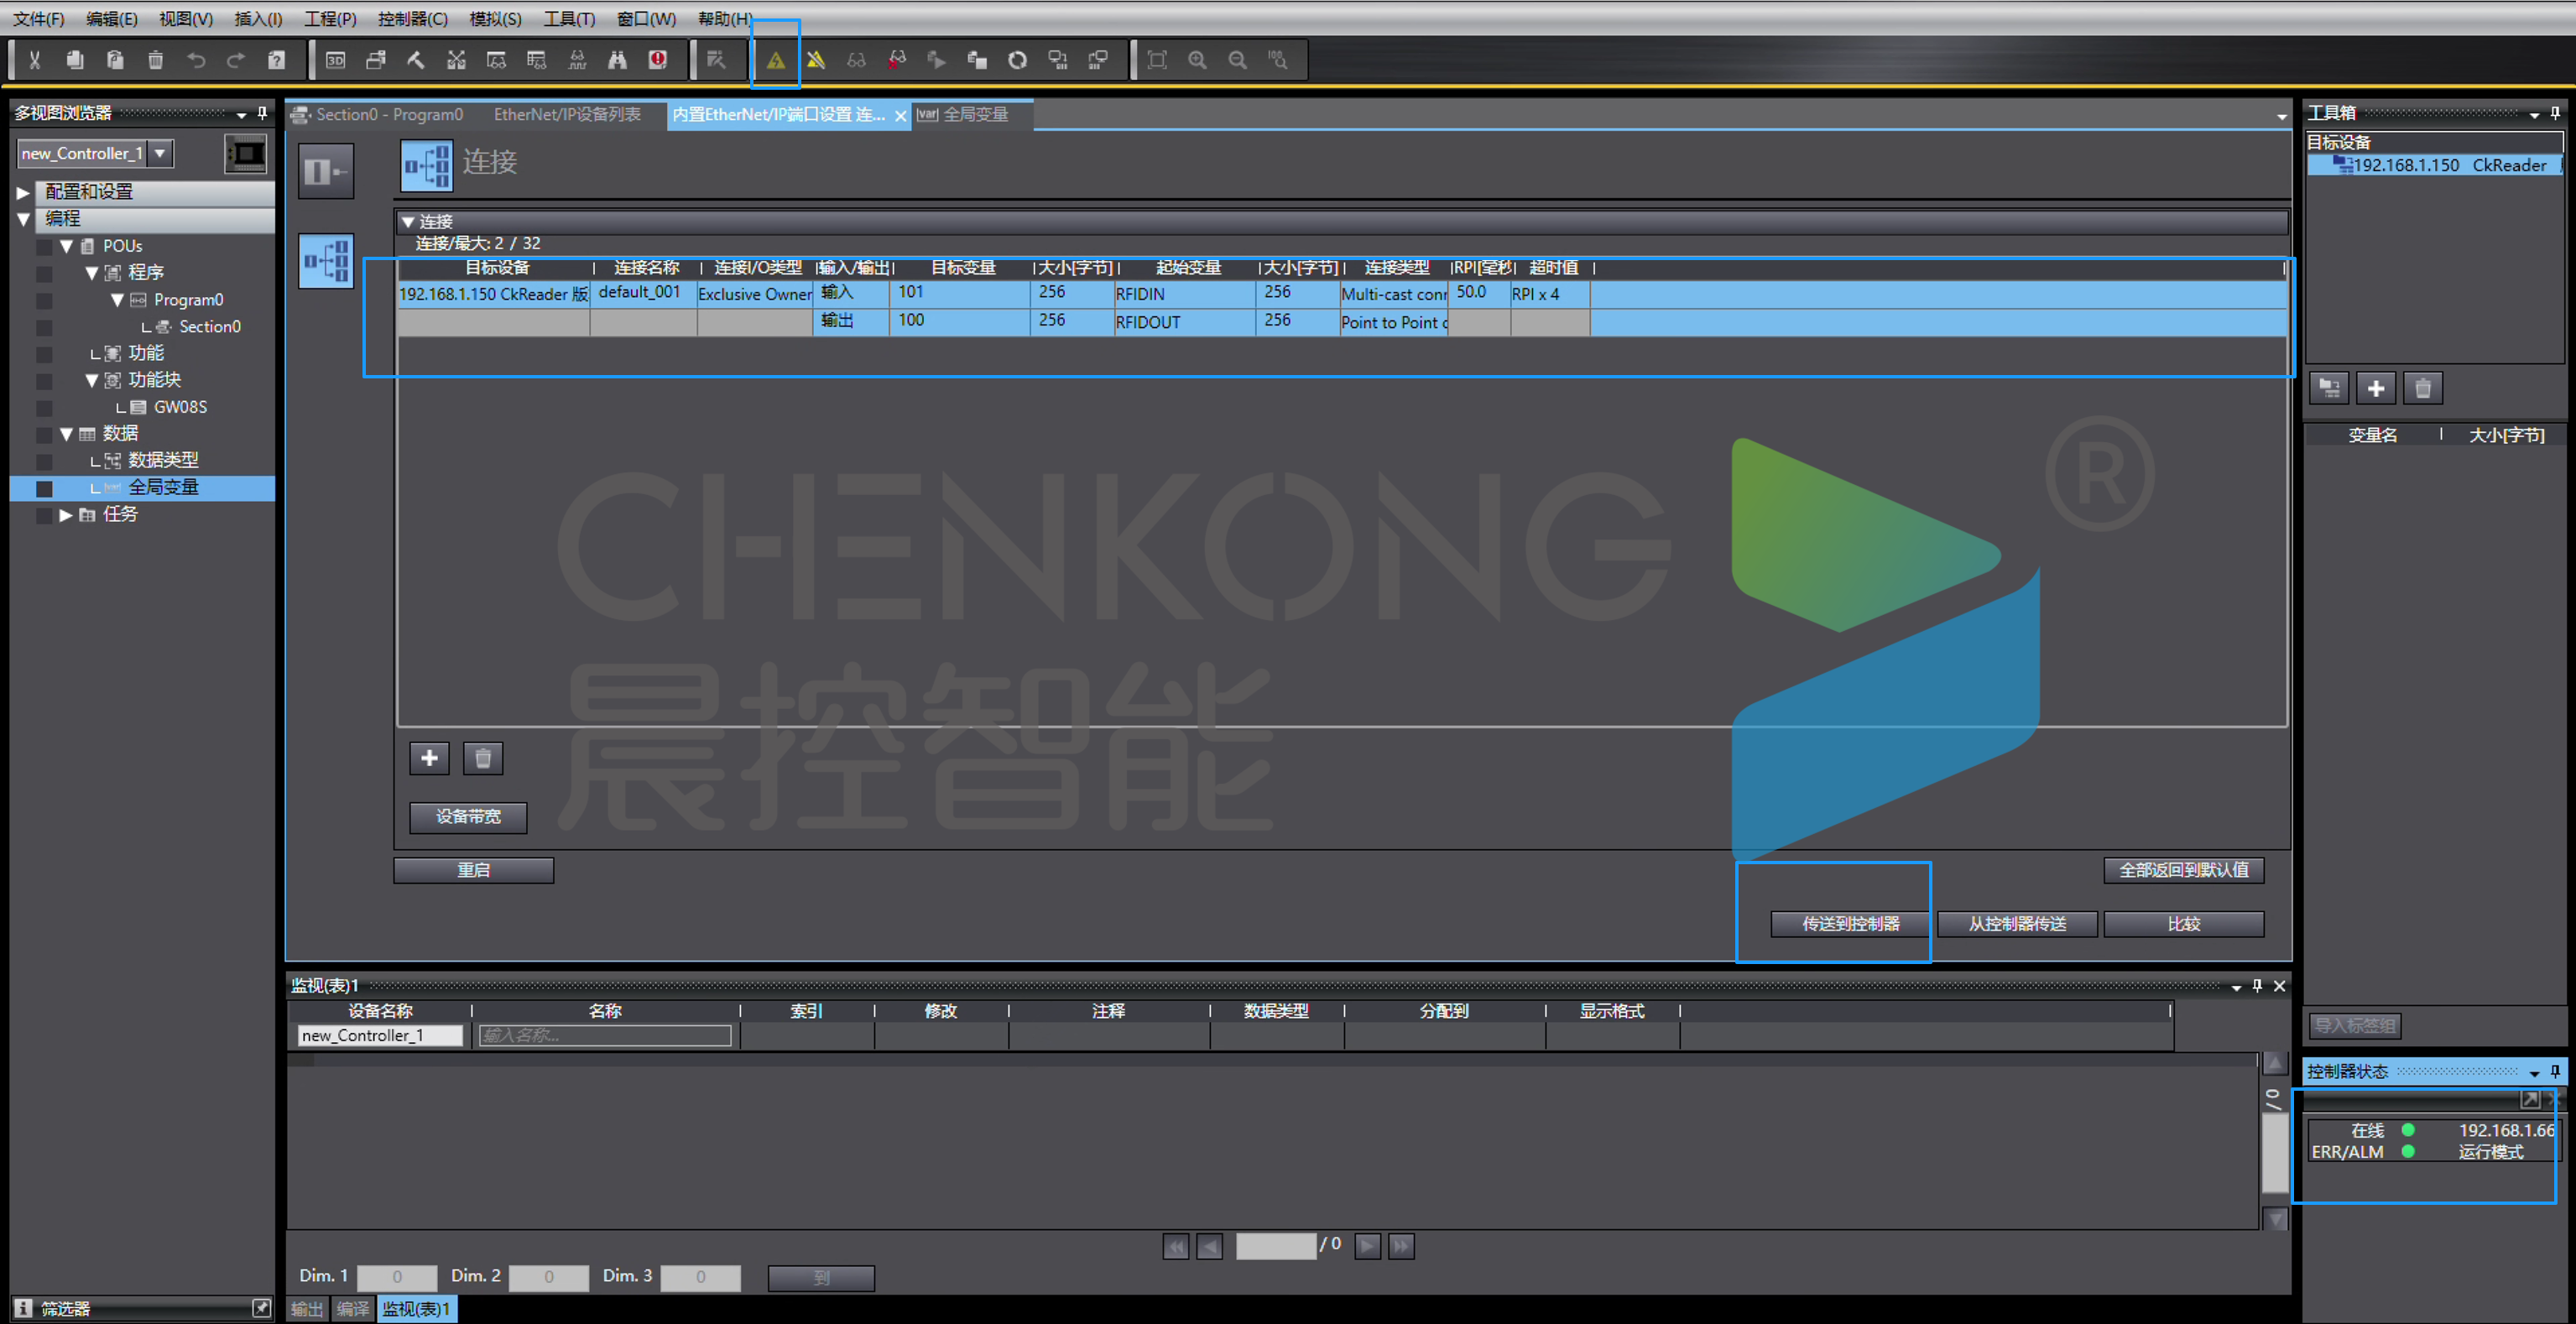The width and height of the screenshot is (2576, 1324).
Task: Click the Cut scissors toolbar icon
Action: pos(34,60)
